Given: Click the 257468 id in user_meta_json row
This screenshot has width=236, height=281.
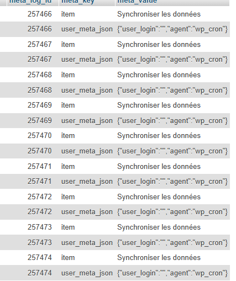Looking at the screenshot, I should pos(40,90).
